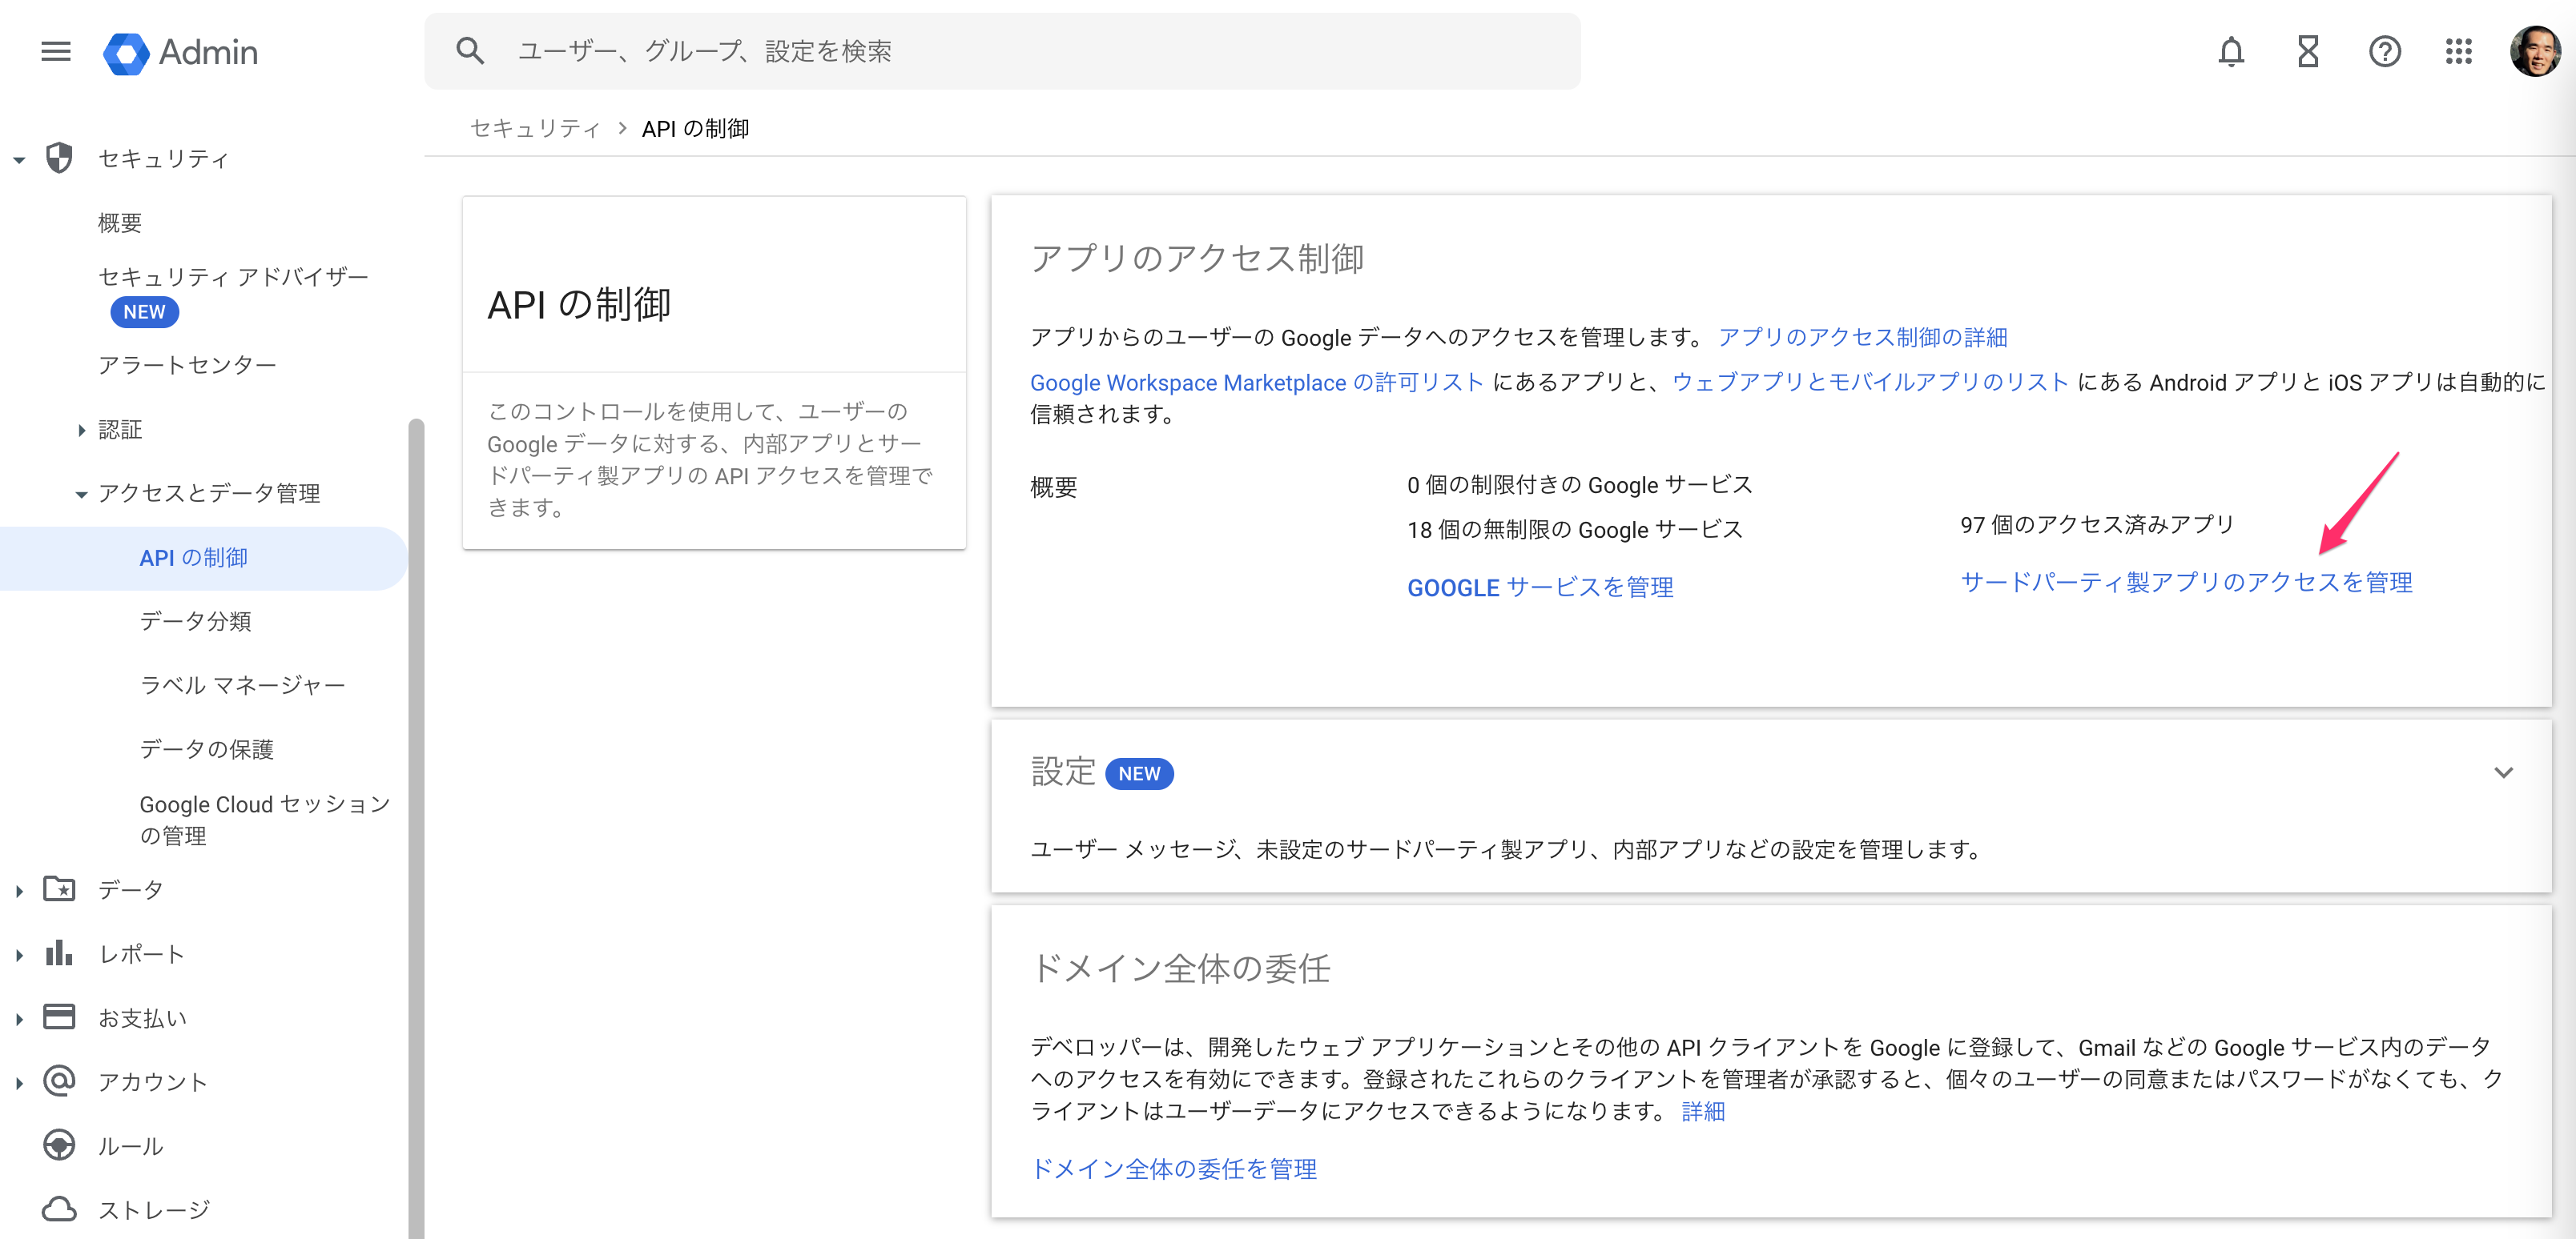Click 97 個のアクセス済みアプリ text
The height and width of the screenshot is (1239, 2576).
pos(2097,524)
